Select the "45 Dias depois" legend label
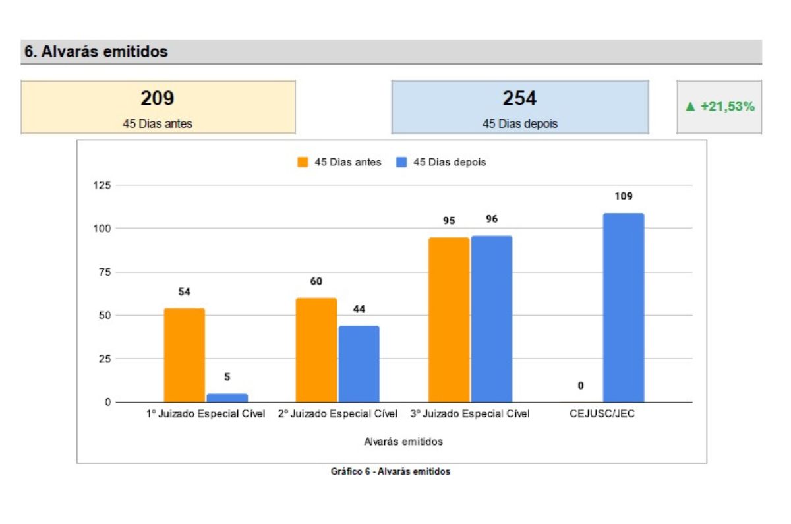The height and width of the screenshot is (524, 791). click(450, 162)
